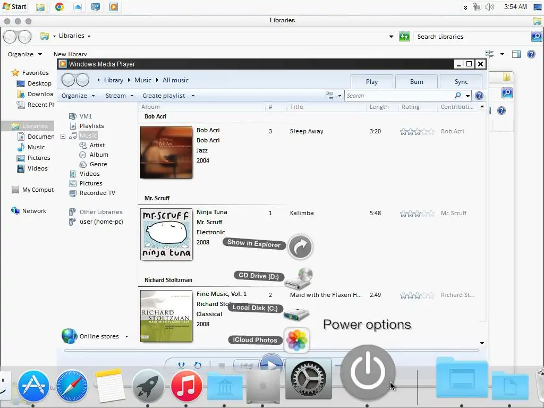Open the Media Player Organize dropdown

point(78,96)
